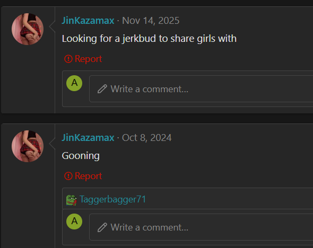Click the Oct 8, 2024 post date
The width and height of the screenshot is (313, 248).
[147, 138]
